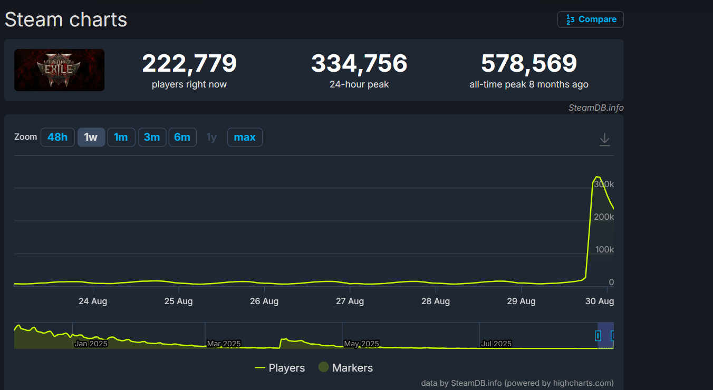
Task: Click the 300k y-axis label
Action: tap(604, 184)
